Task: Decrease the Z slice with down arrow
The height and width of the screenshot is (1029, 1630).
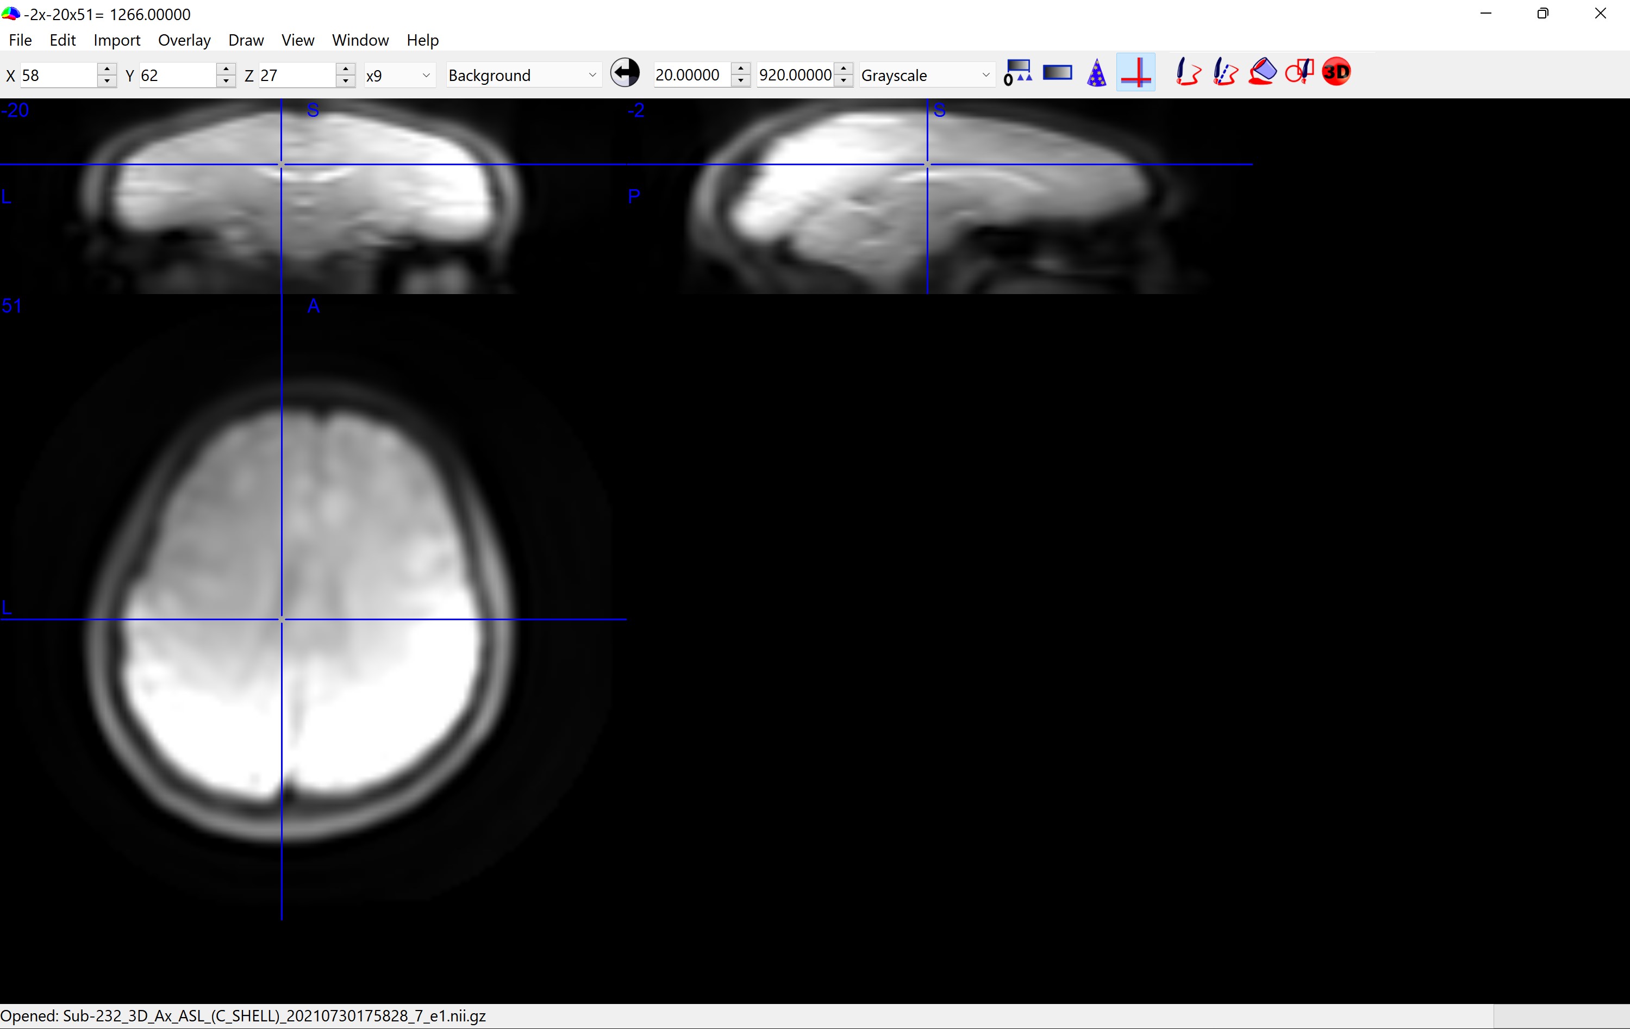Action: [x=345, y=81]
